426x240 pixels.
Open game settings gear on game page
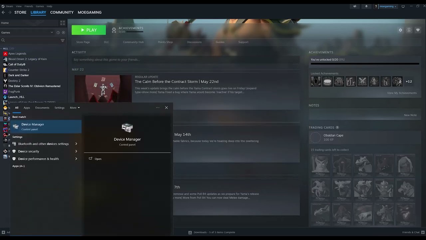pyautogui.click(x=400, y=30)
